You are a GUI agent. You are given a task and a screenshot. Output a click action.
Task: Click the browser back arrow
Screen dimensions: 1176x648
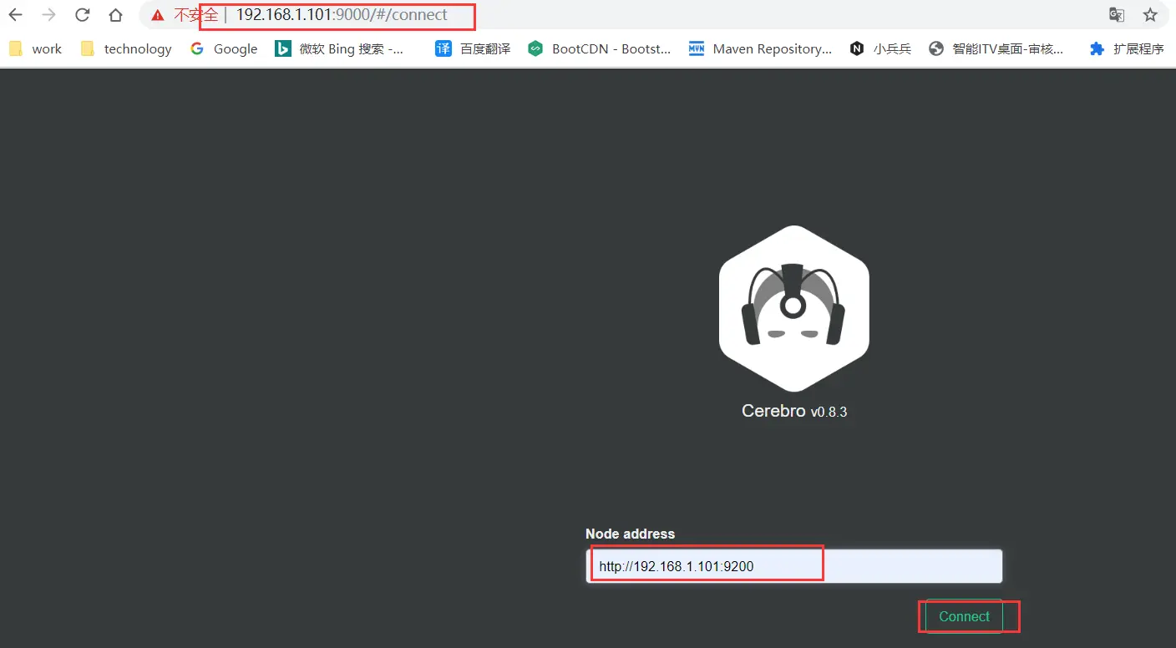[x=16, y=14]
